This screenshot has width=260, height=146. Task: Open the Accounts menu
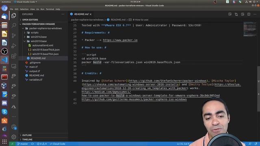tap(14, 127)
